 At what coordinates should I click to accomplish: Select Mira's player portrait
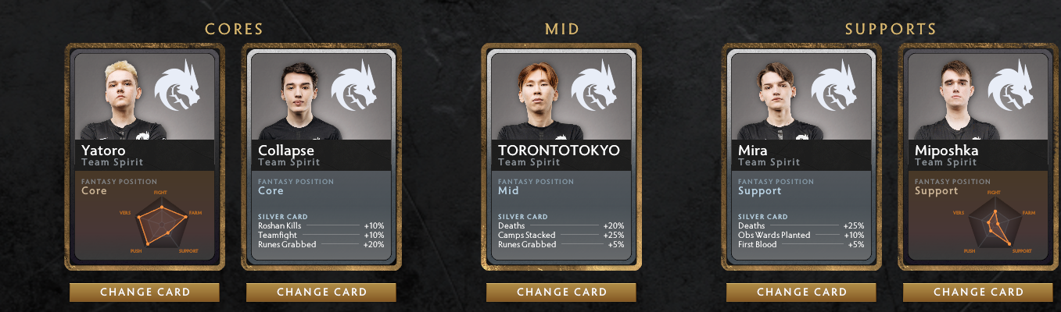pyautogui.click(x=781, y=101)
